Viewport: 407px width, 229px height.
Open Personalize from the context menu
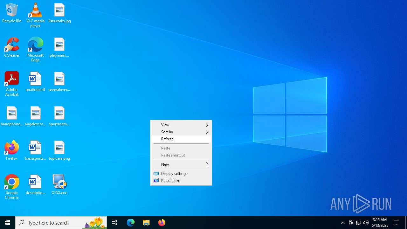coord(181,181)
